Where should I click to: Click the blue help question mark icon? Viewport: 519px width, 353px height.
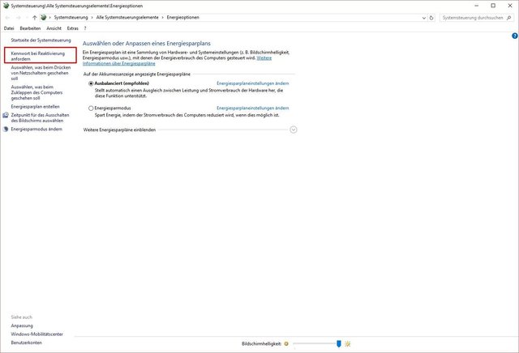coord(515,36)
